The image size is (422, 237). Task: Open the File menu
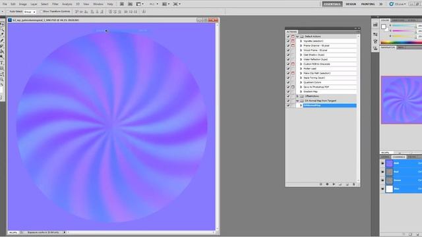pyautogui.click(x=5, y=4)
